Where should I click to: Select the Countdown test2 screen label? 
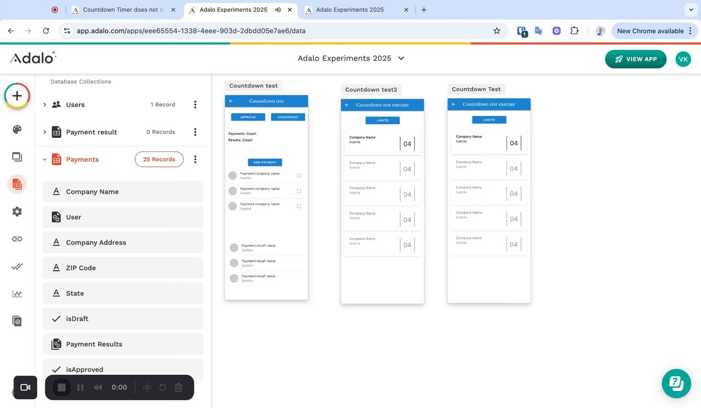pyautogui.click(x=371, y=90)
